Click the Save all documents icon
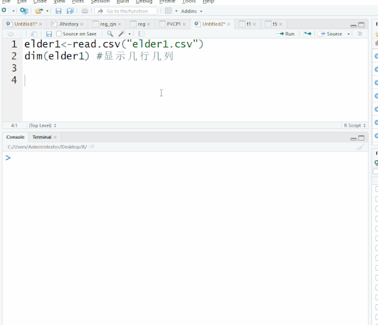This screenshot has width=378, height=325. click(70, 11)
